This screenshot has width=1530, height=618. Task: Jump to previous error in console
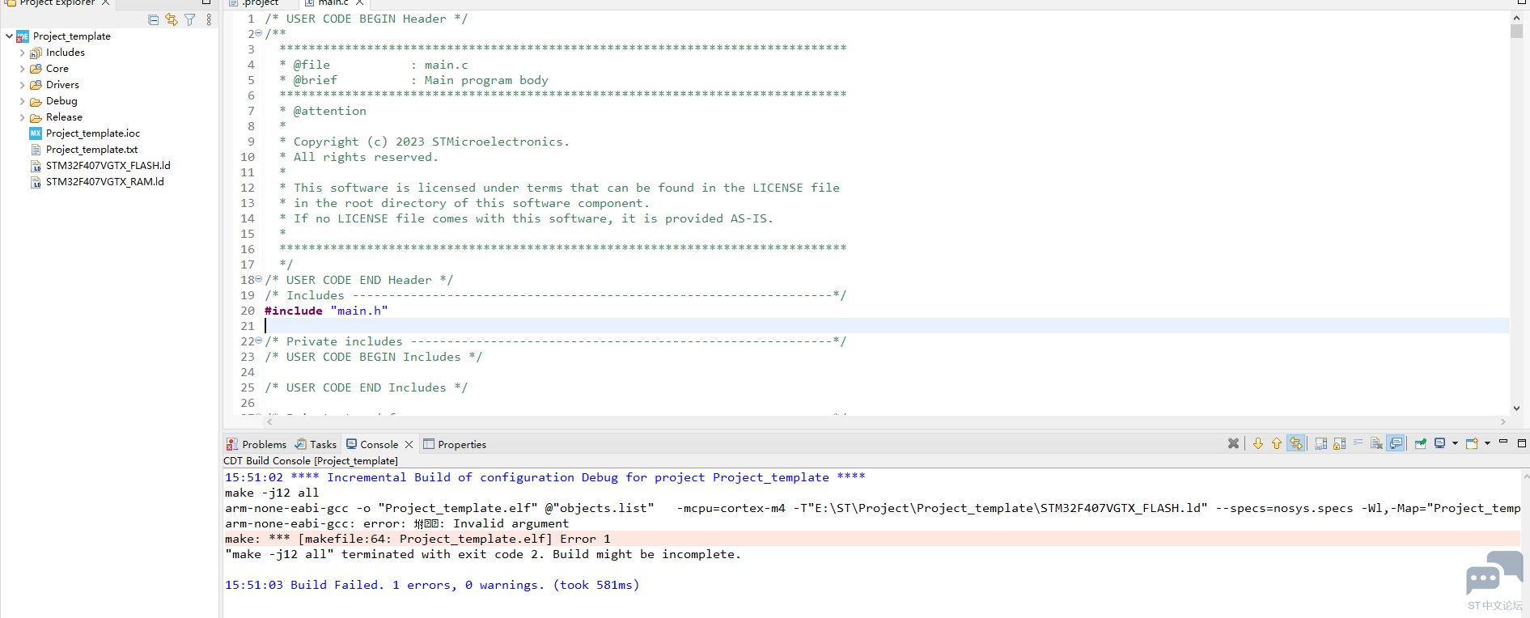pos(1276,443)
